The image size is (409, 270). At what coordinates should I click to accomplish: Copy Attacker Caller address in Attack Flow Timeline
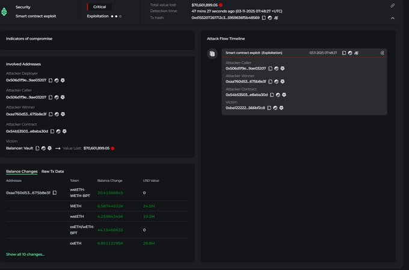(x=270, y=69)
